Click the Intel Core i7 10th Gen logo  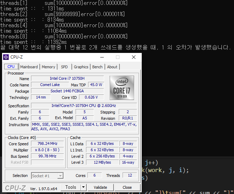[x=122, y=88]
